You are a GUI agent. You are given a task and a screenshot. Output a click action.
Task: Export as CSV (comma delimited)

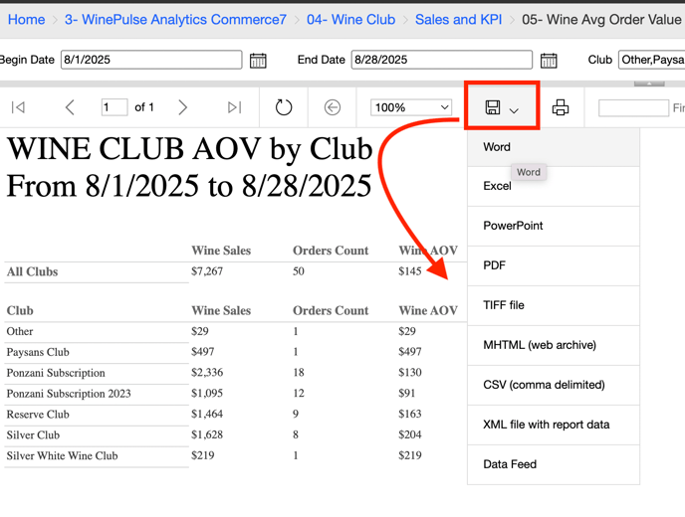(544, 385)
